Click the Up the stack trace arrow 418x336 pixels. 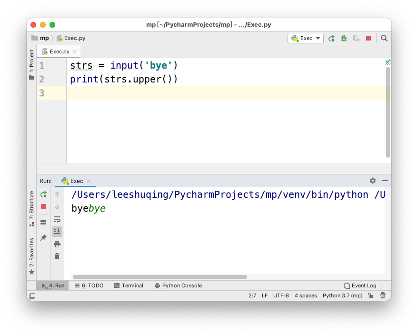[x=57, y=194]
